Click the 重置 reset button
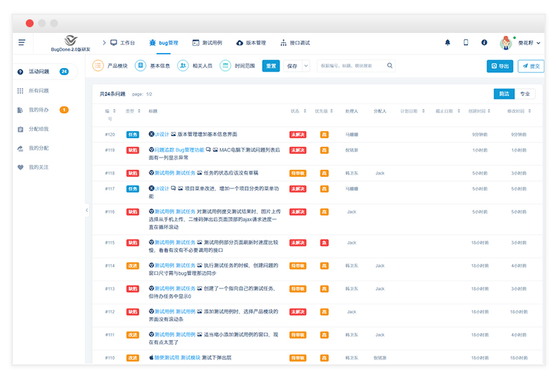The width and height of the screenshot is (558, 378). (271, 66)
